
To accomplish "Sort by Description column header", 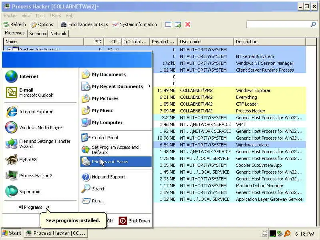I will tap(270, 42).
